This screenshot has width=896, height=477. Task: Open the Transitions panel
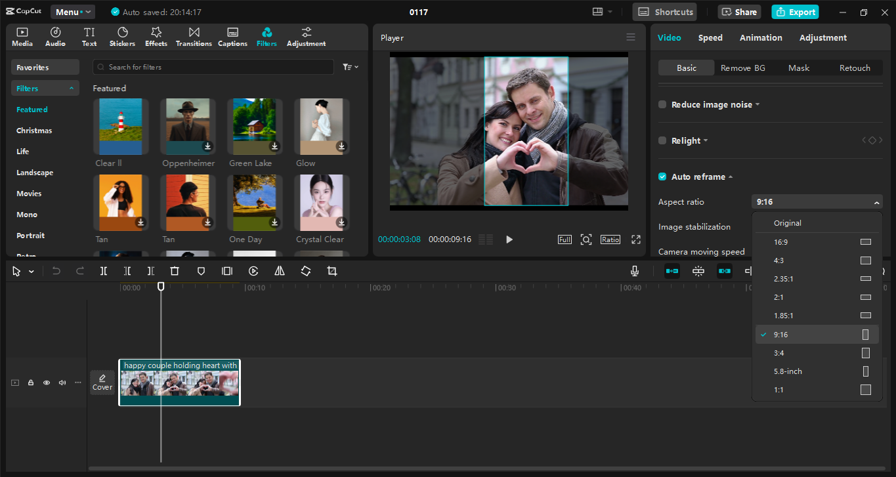click(x=194, y=37)
